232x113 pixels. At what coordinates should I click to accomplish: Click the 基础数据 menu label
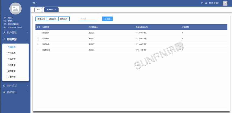pyautogui.click(x=12, y=39)
